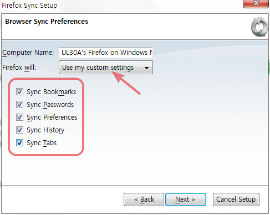Click the 'Sync Bookmarks' label text

[52, 92]
